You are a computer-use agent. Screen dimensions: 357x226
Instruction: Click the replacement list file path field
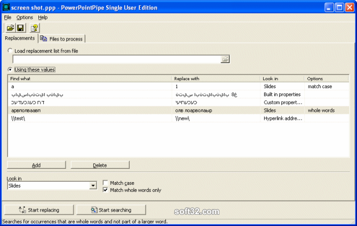117,59
